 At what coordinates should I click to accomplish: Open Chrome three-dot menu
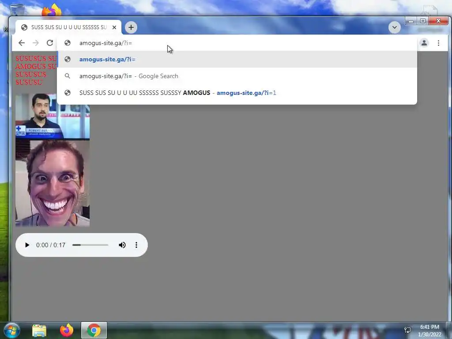pos(438,43)
